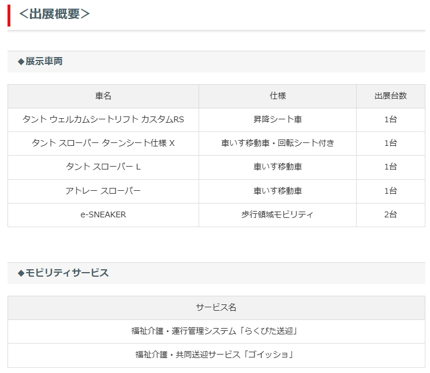Image resolution: width=430 pixels, height=373 pixels.
Task: Select タント スローパー ターンシート仕様 X cell
Action: [103, 143]
